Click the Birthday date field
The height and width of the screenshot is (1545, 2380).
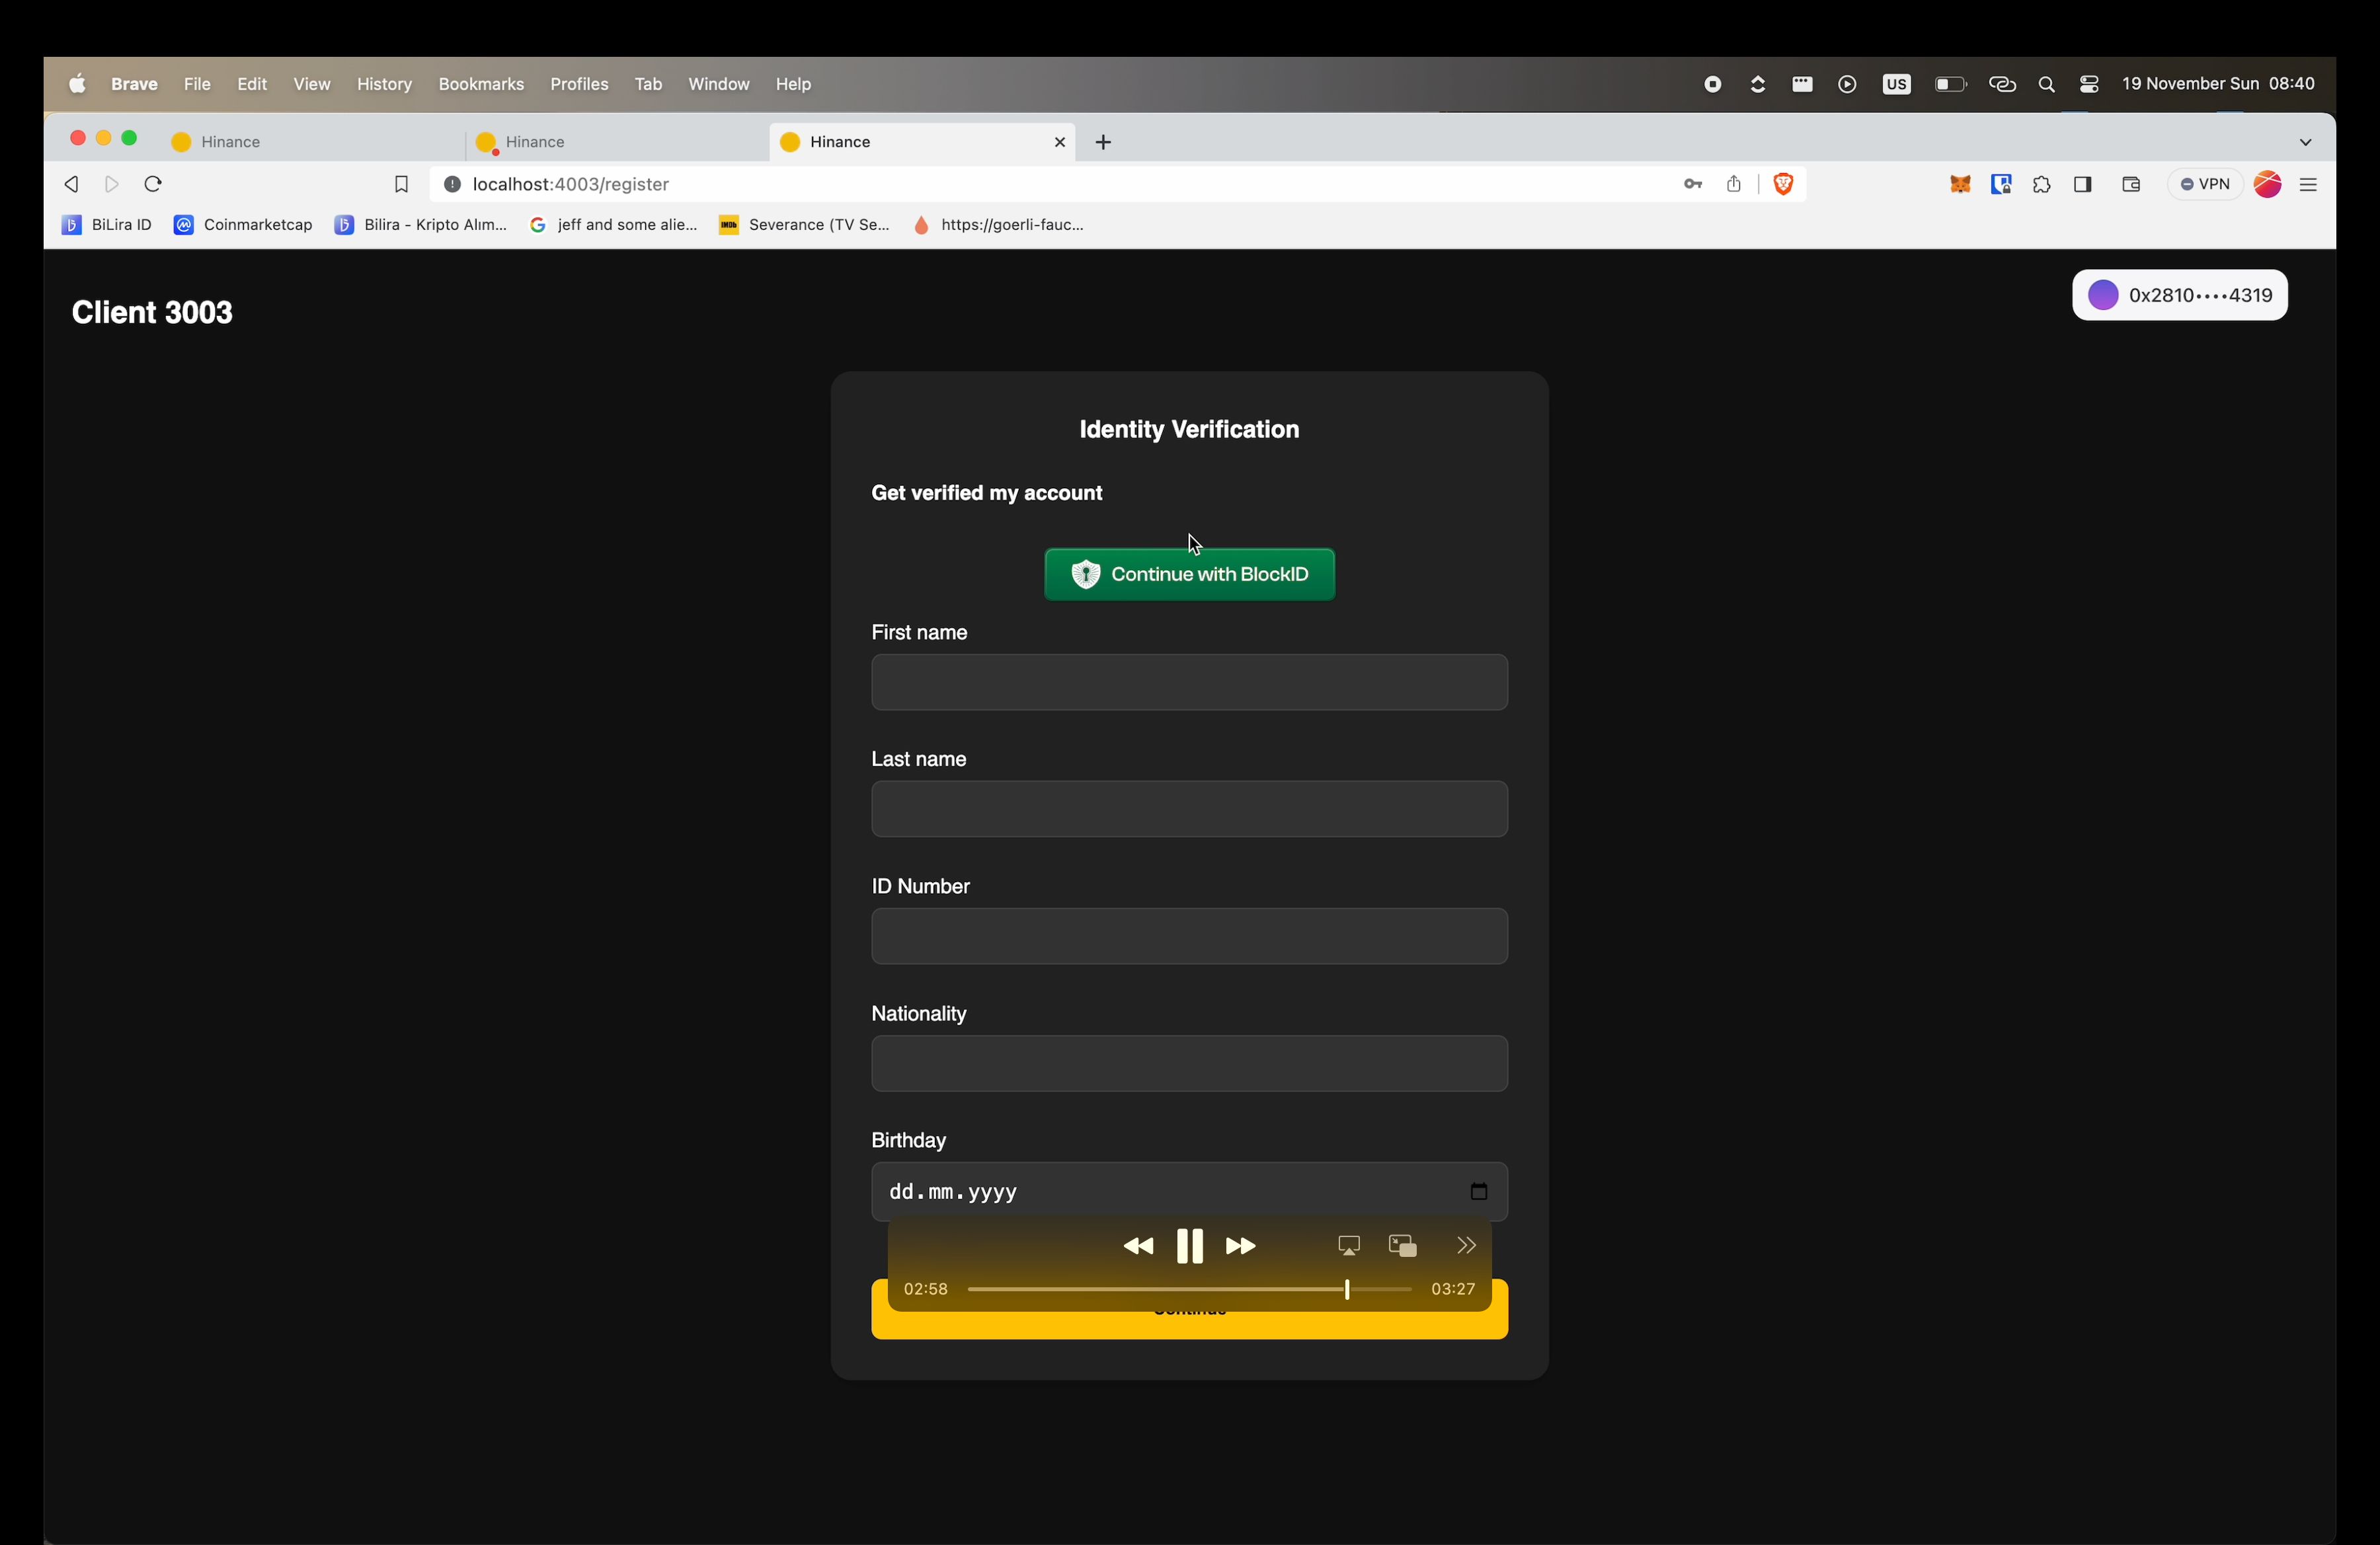coord(1190,1191)
